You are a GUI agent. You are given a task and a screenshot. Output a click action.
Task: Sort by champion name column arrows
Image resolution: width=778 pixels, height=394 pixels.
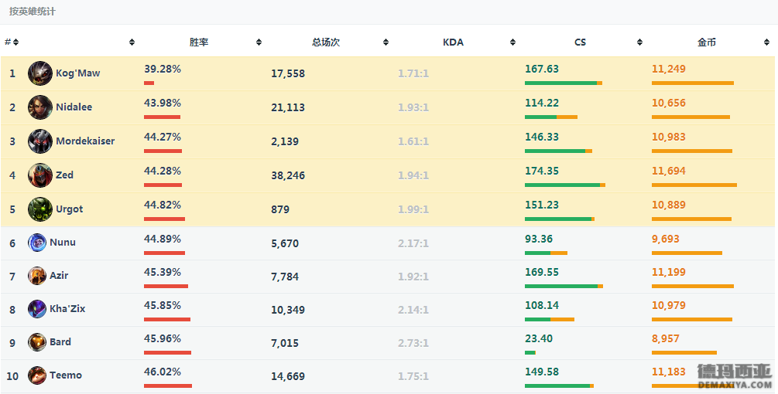coord(132,42)
